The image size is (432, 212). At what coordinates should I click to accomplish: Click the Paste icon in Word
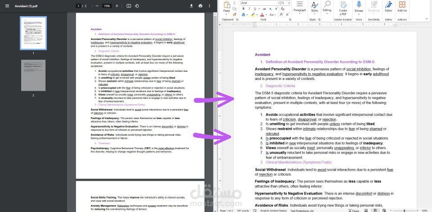(x=227, y=5)
